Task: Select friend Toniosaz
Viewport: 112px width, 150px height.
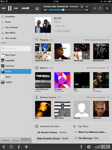Action: pos(16,66)
